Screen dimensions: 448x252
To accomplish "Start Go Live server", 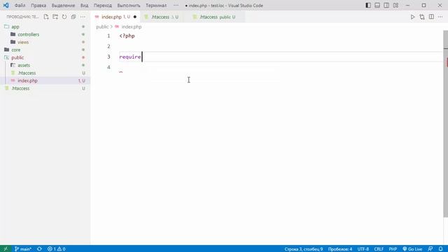I will (x=412, y=249).
